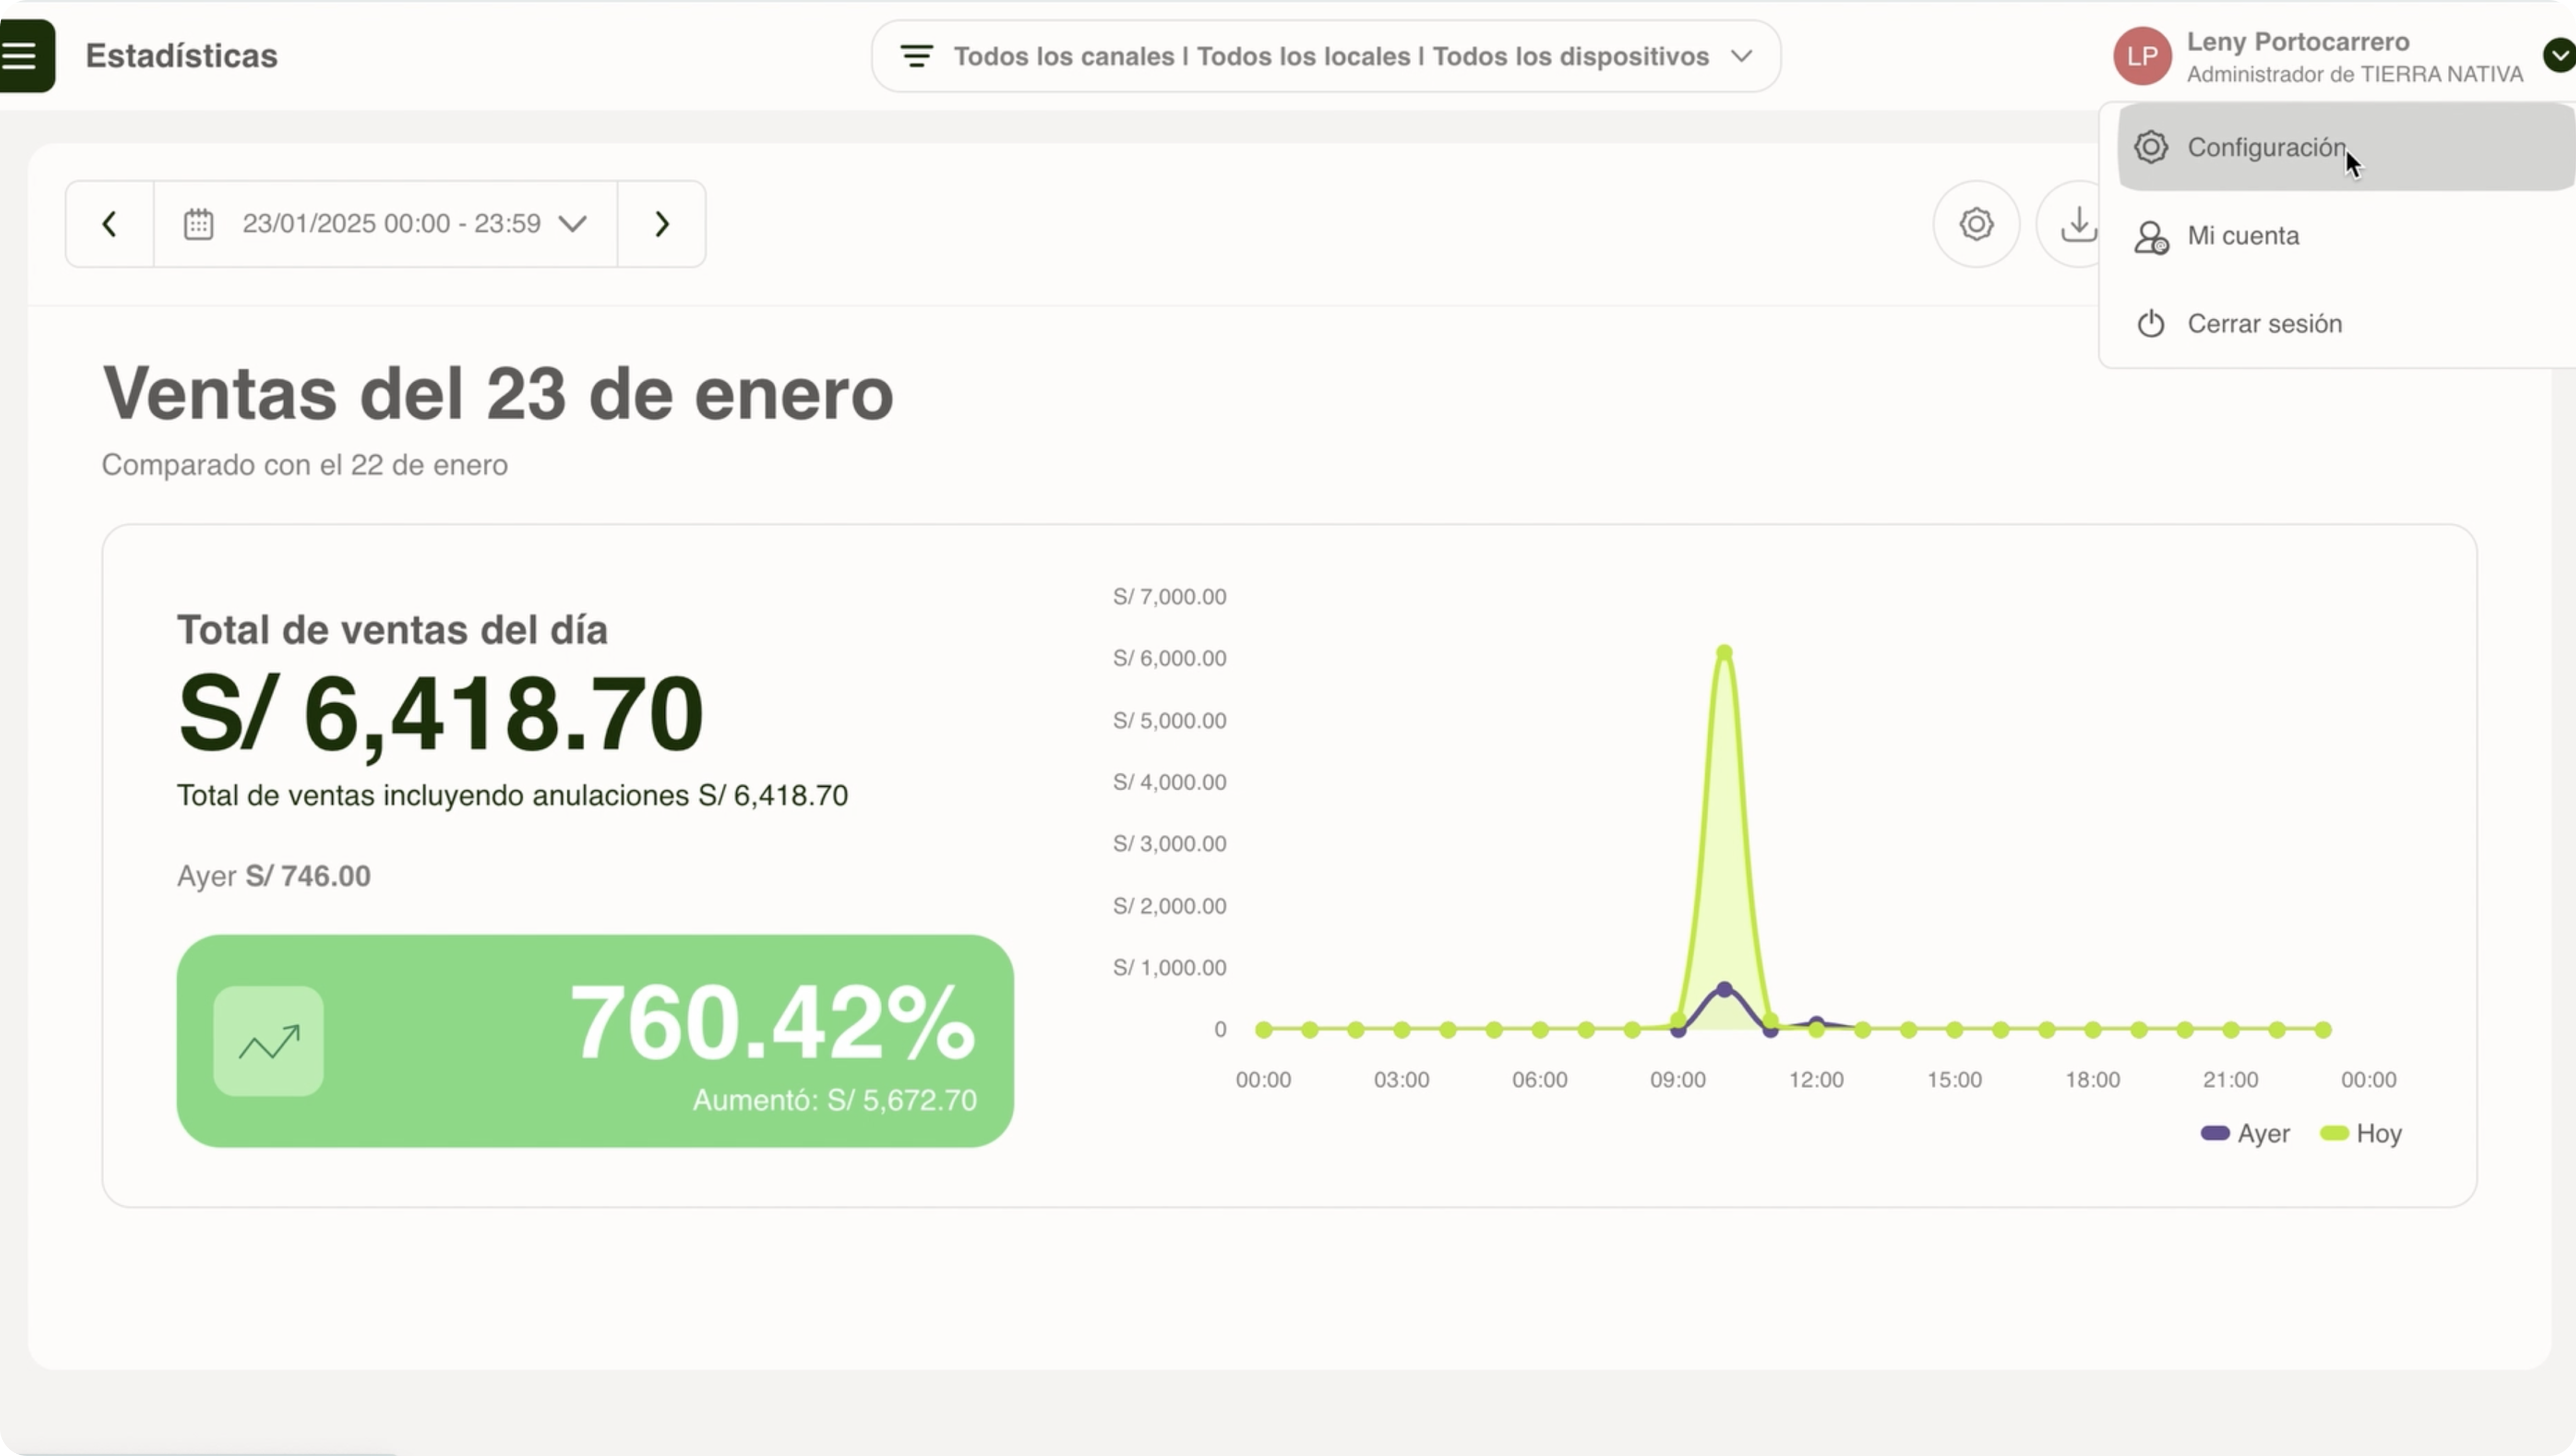This screenshot has width=2576, height=1456.
Task: Click the green peak data point on chart
Action: click(1724, 653)
